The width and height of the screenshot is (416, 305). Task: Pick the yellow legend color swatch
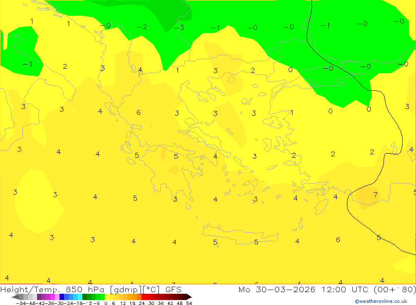[x=107, y=297]
